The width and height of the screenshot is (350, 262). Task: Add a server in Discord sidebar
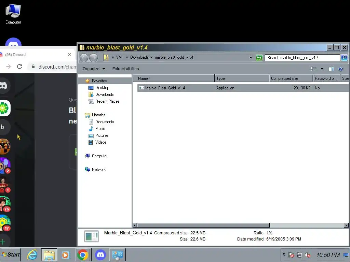click(x=3, y=242)
